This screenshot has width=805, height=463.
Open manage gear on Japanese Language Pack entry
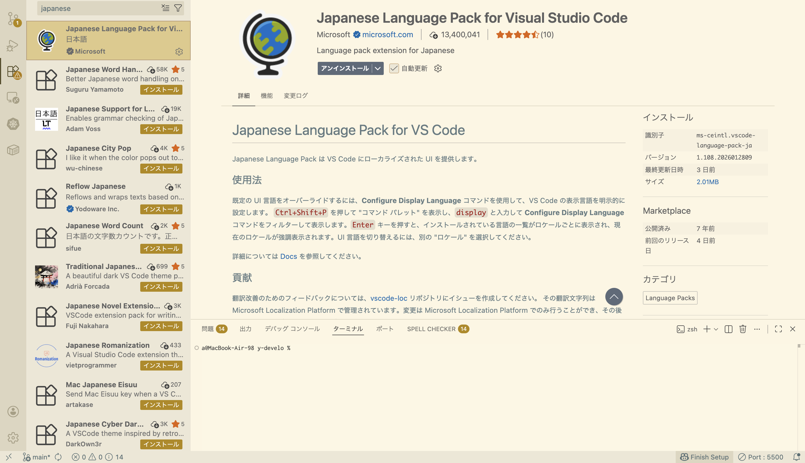179,51
